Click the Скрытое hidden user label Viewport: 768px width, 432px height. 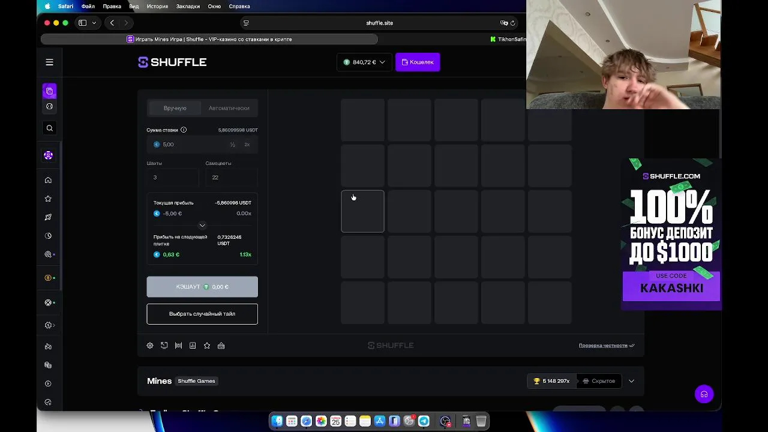(x=598, y=381)
